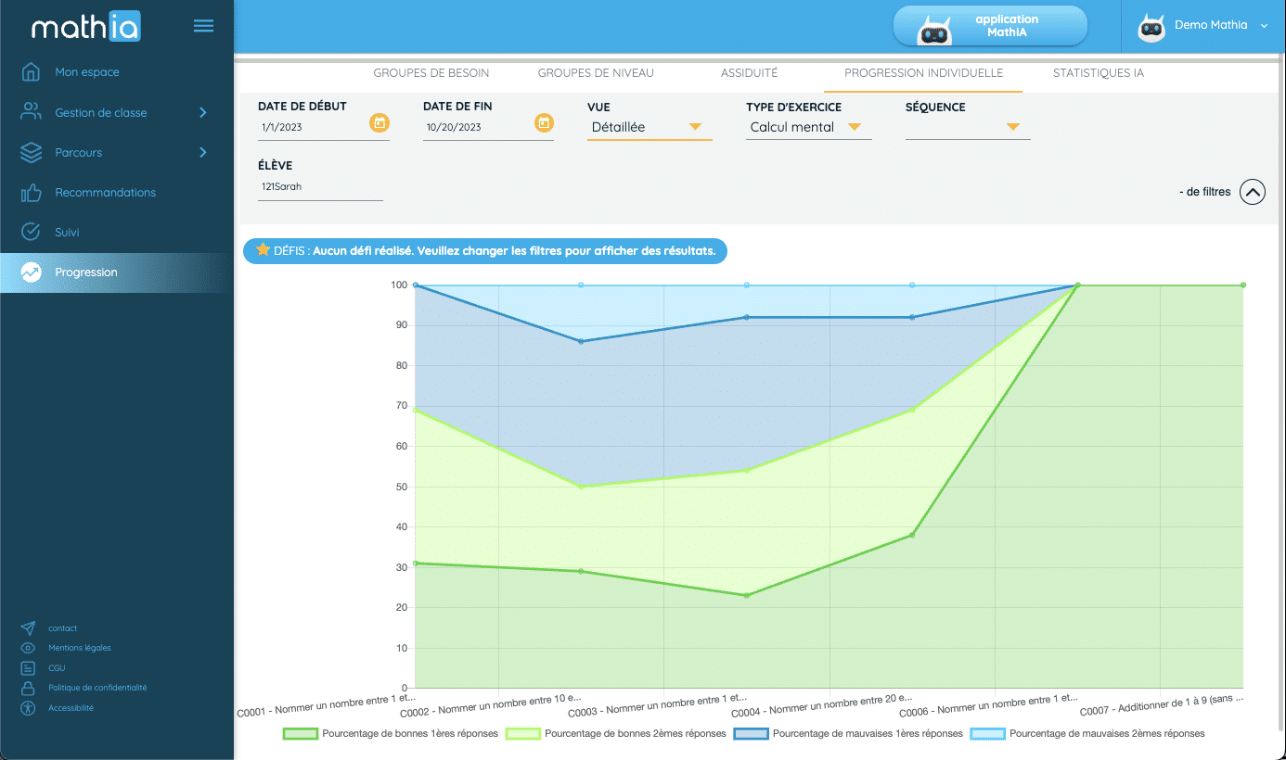Click the Mon espace home icon

click(x=31, y=72)
